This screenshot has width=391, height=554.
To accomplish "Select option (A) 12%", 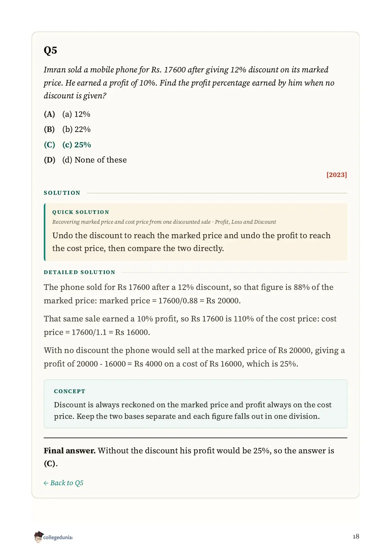I will pos(67,114).
